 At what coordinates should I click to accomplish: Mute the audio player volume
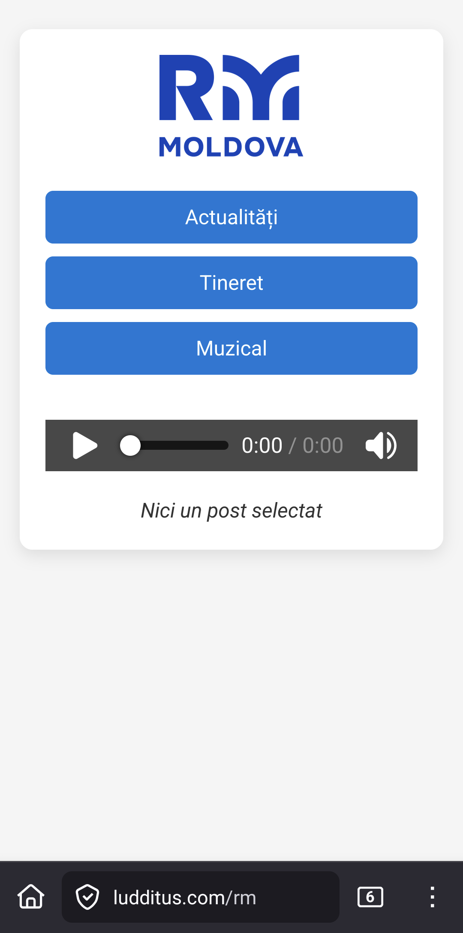(381, 445)
